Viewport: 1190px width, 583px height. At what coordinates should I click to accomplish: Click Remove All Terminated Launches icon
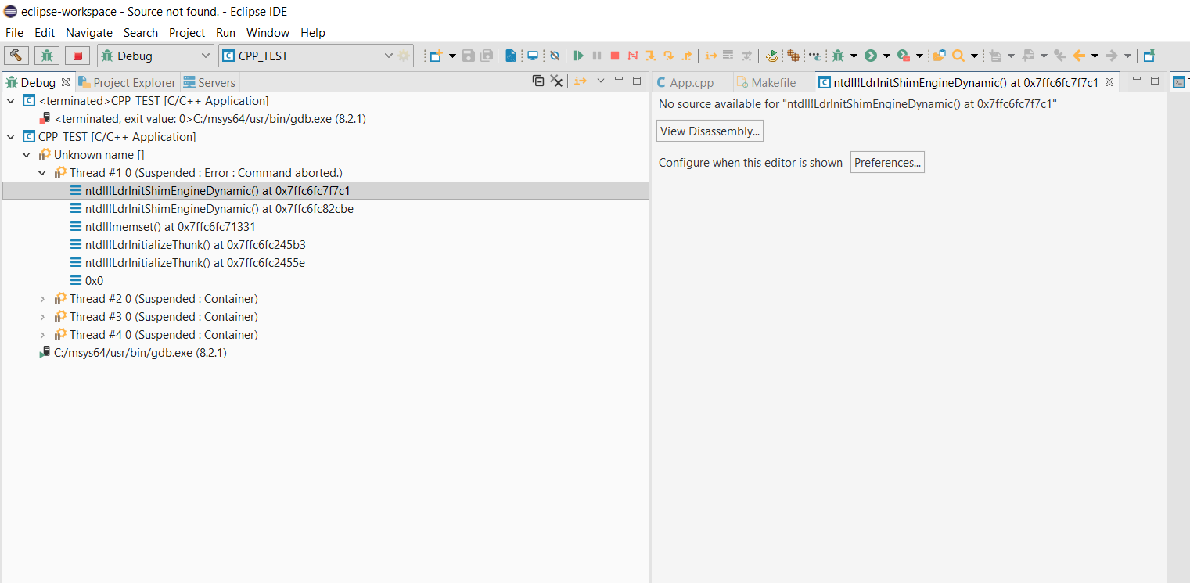tap(556, 81)
